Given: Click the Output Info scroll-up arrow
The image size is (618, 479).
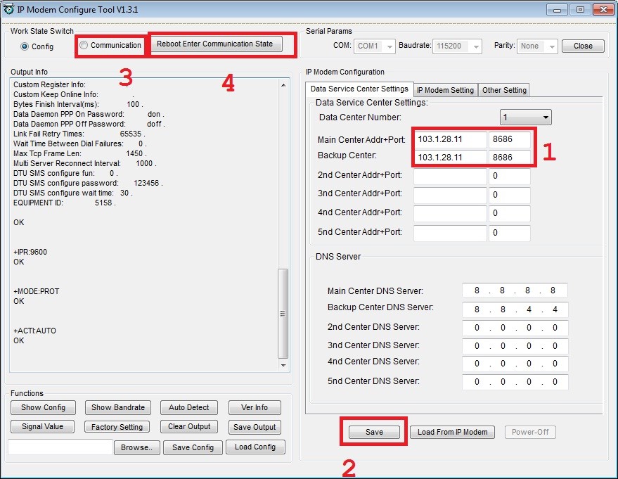Looking at the screenshot, I should pos(283,85).
